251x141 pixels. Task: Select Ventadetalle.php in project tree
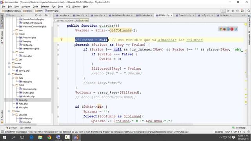(31, 49)
